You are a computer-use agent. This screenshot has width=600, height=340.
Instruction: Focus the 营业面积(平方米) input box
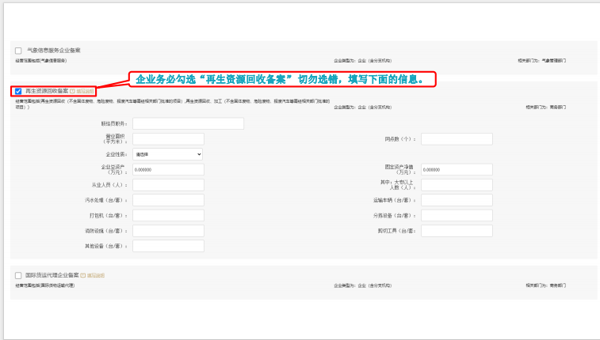tap(167, 139)
